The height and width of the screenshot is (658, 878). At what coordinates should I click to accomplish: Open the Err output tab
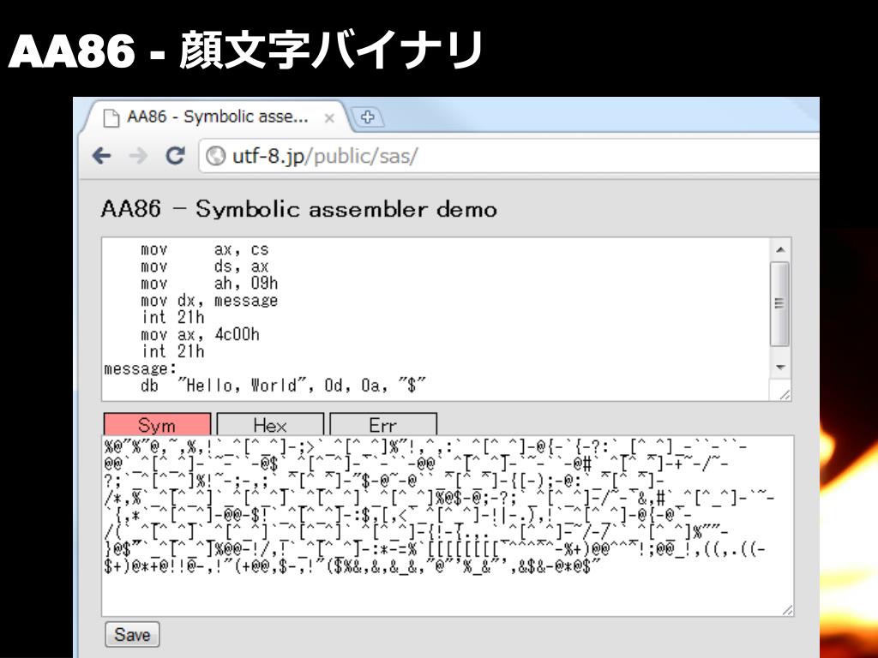click(383, 425)
